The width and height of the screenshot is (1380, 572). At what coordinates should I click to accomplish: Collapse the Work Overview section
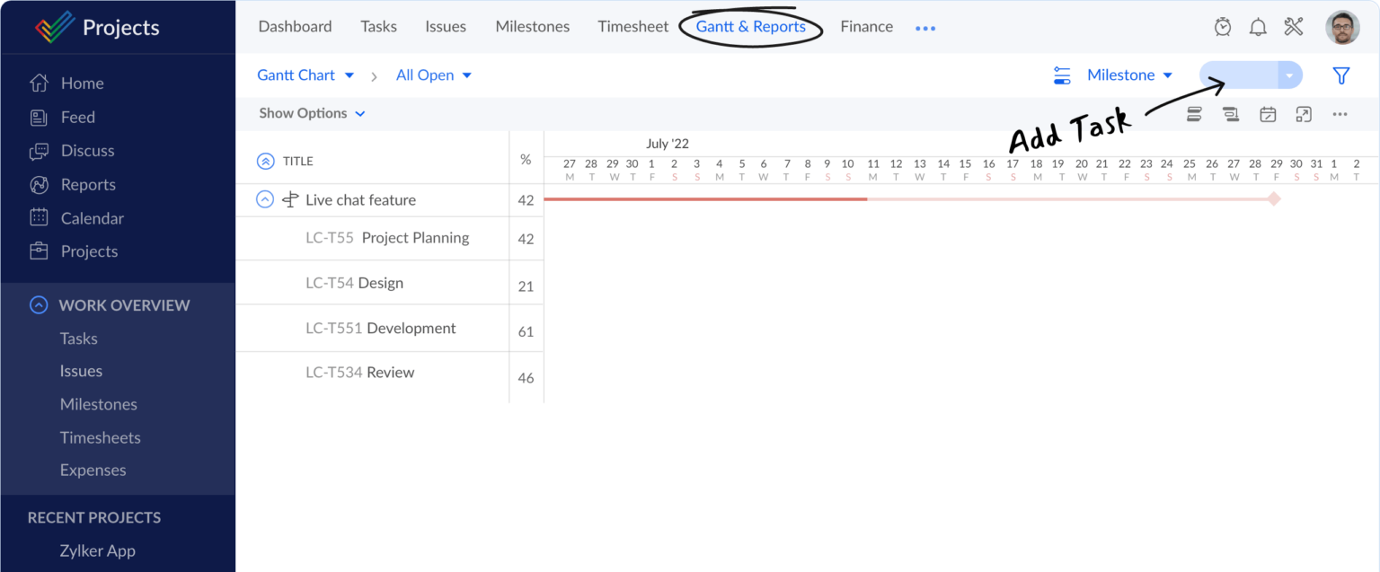[x=38, y=305]
